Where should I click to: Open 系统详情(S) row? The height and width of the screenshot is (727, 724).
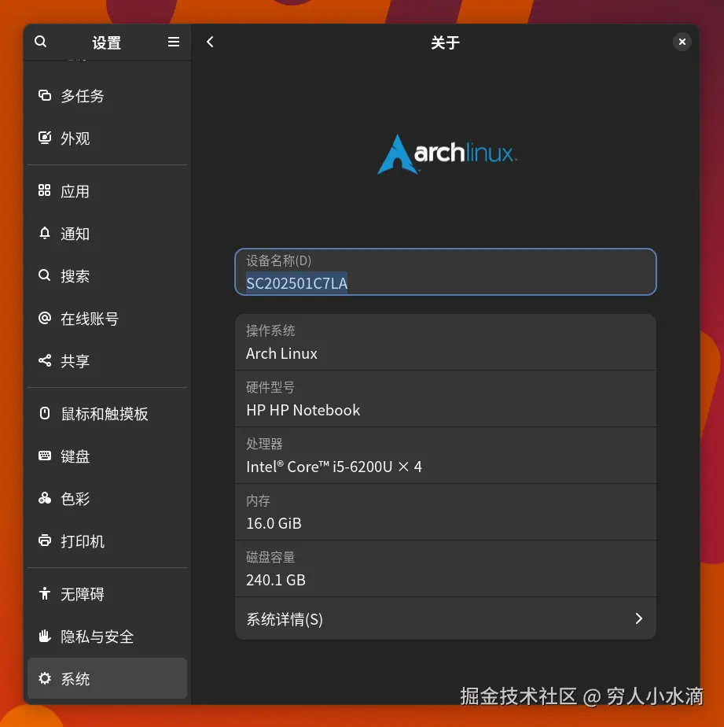tap(446, 618)
